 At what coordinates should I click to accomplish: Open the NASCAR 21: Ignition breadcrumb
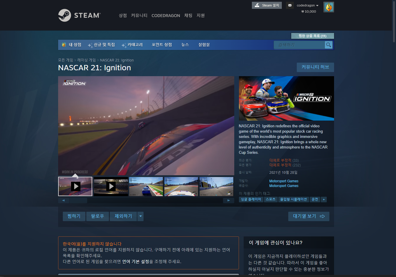tap(117, 60)
